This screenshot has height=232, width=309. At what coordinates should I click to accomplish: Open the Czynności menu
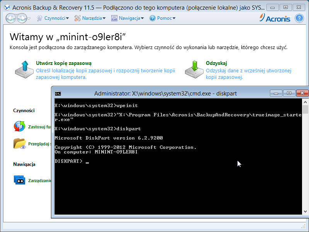click(x=56, y=18)
